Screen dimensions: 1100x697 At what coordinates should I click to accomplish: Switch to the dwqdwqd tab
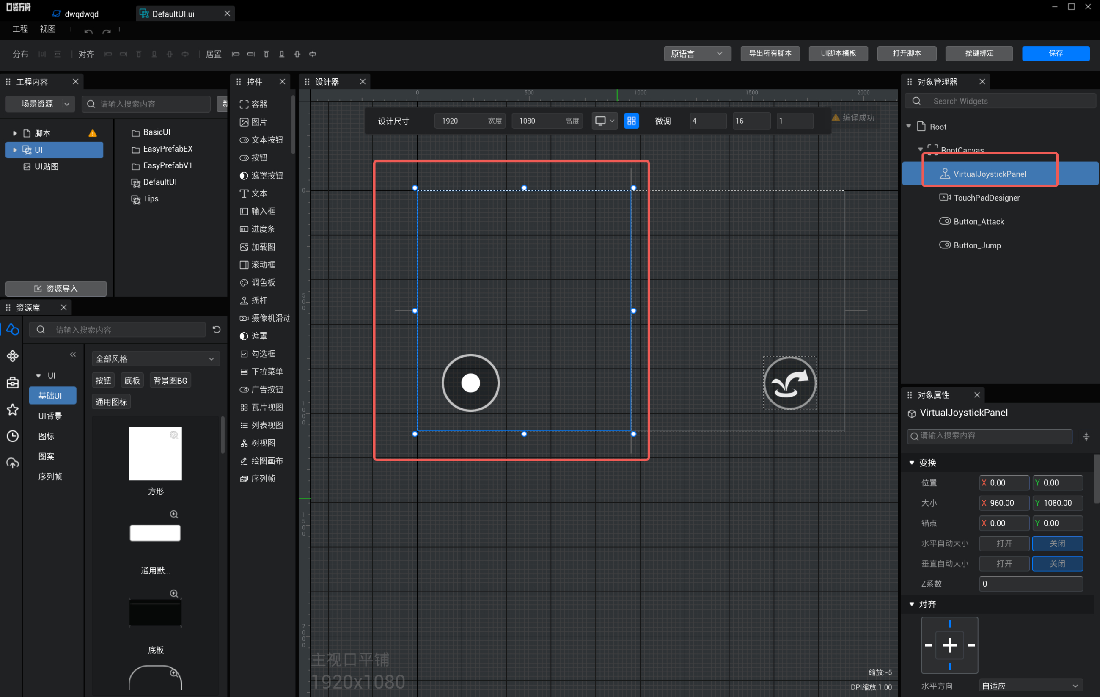pos(75,14)
